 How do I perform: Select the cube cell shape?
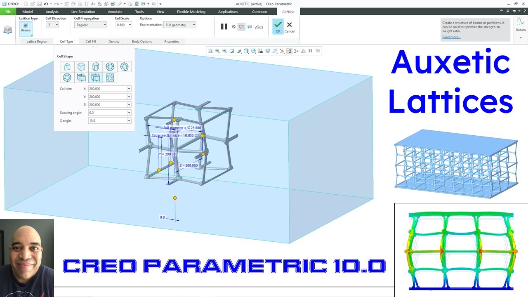click(81, 67)
